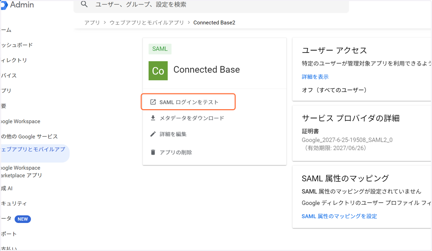The width and height of the screenshot is (432, 251).
Task: Select その他の Google サービス sidebar item
Action: (x=29, y=137)
